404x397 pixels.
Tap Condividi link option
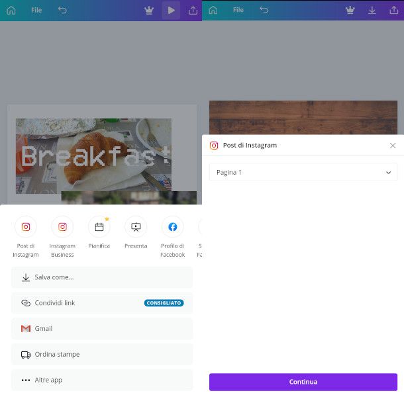(x=102, y=303)
